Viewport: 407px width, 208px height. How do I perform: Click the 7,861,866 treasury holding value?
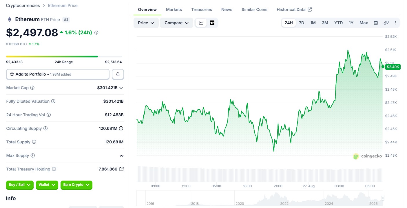pyautogui.click(x=108, y=169)
